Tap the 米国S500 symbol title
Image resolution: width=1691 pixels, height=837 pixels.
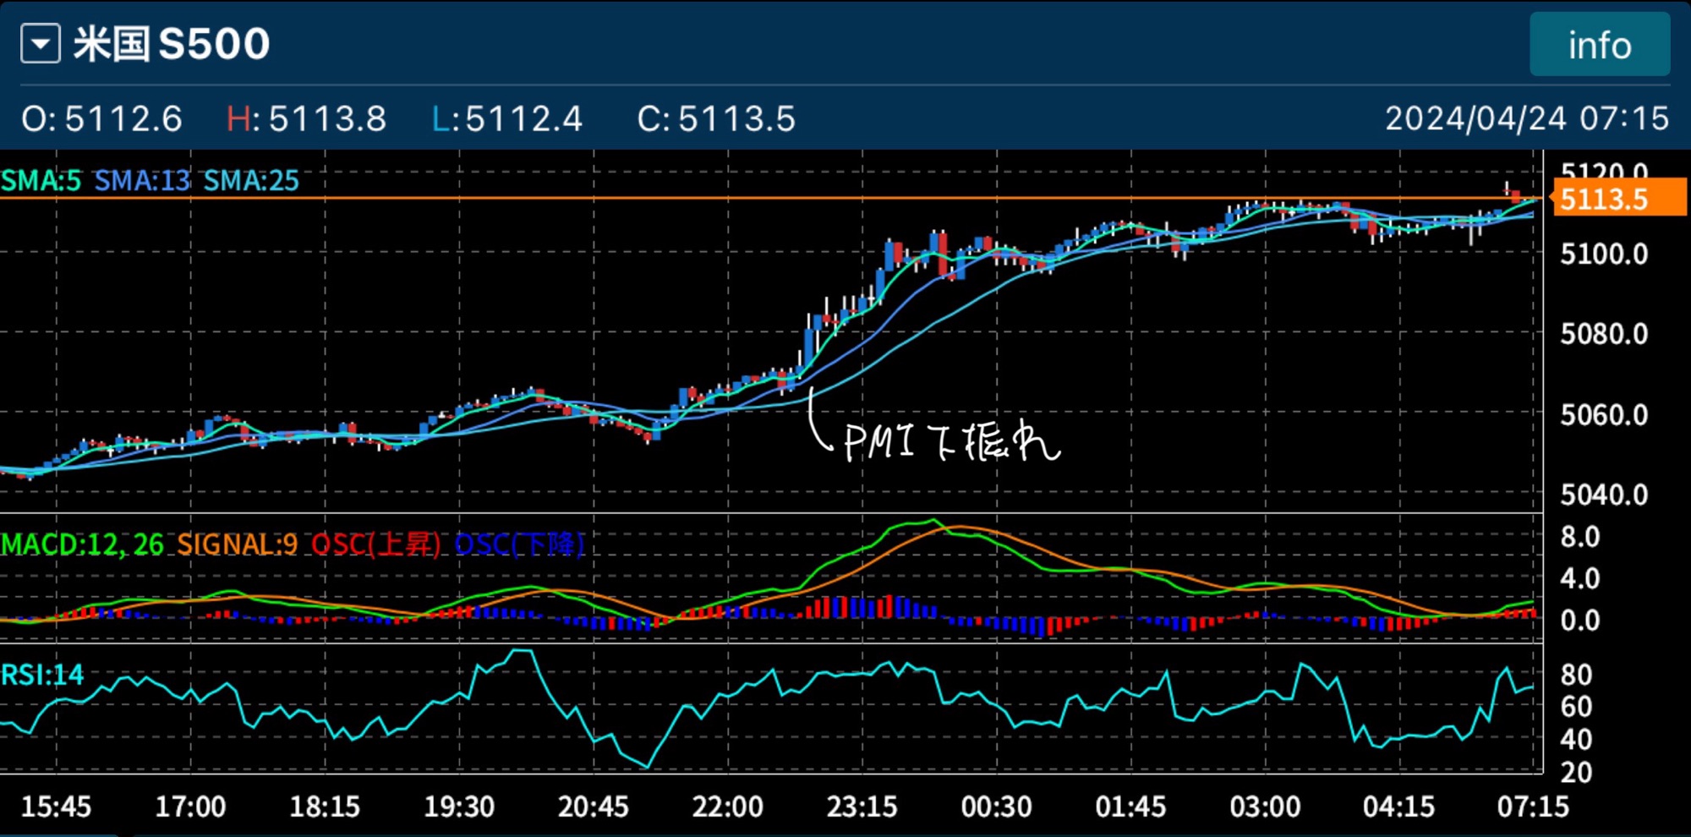(x=172, y=44)
